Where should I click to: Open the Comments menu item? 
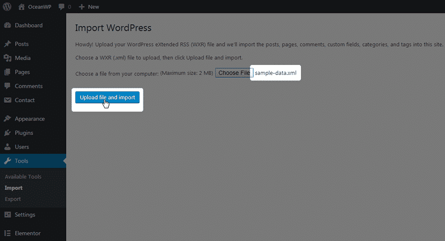pyautogui.click(x=29, y=86)
